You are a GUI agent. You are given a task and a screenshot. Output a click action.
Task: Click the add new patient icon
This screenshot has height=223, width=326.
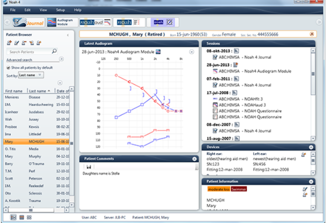(x=9, y=43)
